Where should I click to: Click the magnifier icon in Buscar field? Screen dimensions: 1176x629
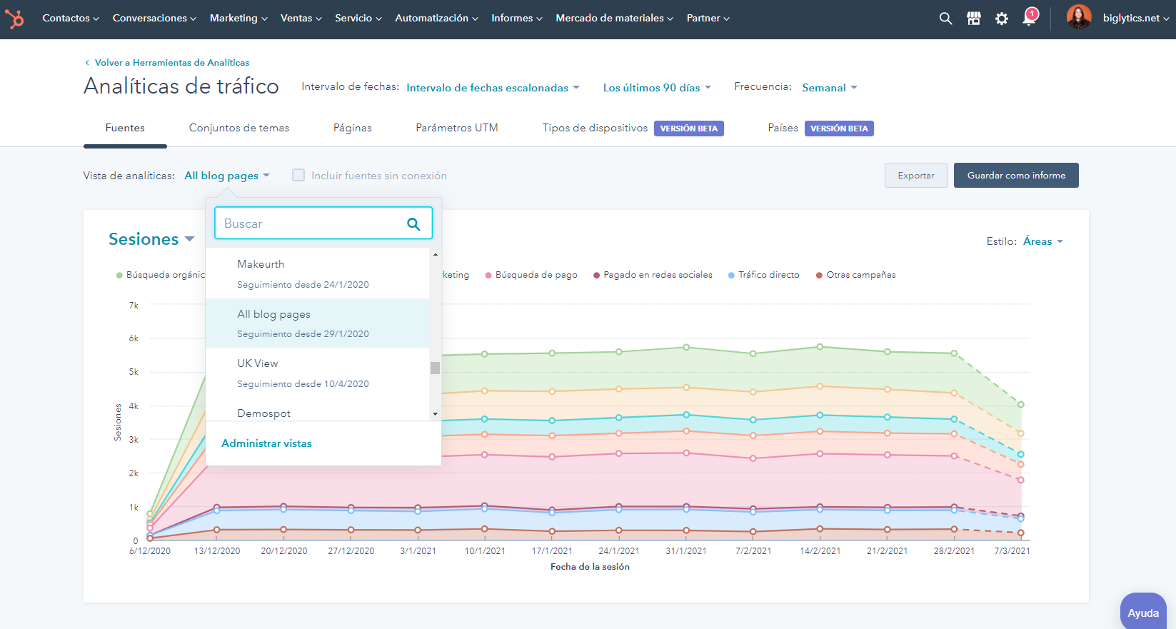[x=413, y=223]
